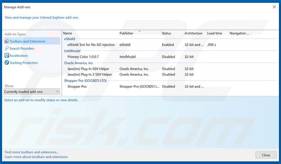Collapse the Shopper-Pro (GOOBZO LTD) group header
281x164 pixels.
click(85, 81)
